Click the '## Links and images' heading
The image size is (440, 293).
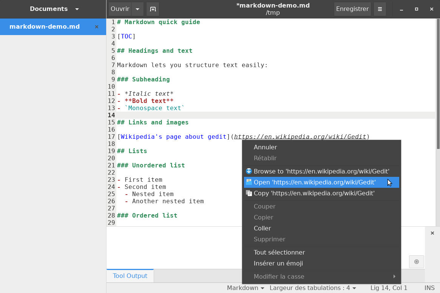click(x=153, y=123)
